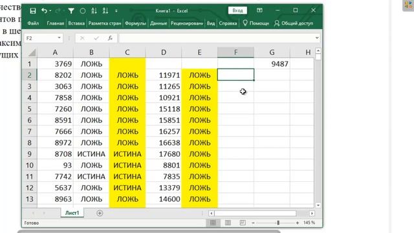Viewport: 414px width, 233px height.
Task: Zoom out with minus button
Action: 253,223
